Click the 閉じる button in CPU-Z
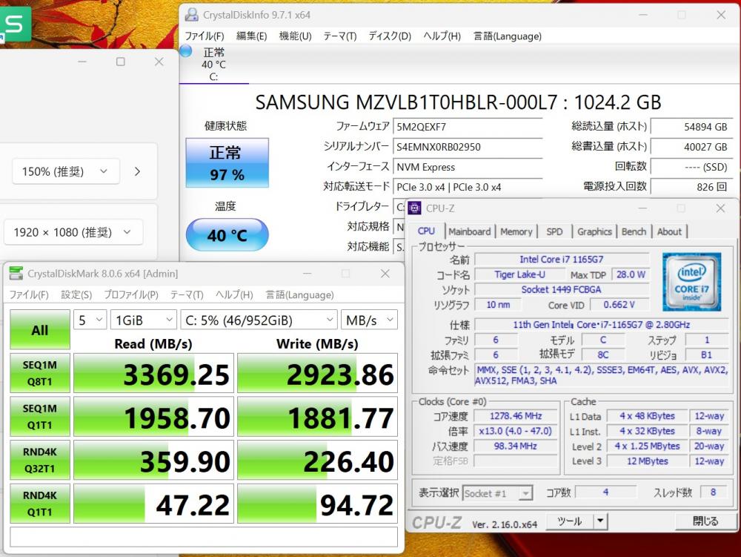Image resolution: width=741 pixels, height=557 pixels. (705, 521)
